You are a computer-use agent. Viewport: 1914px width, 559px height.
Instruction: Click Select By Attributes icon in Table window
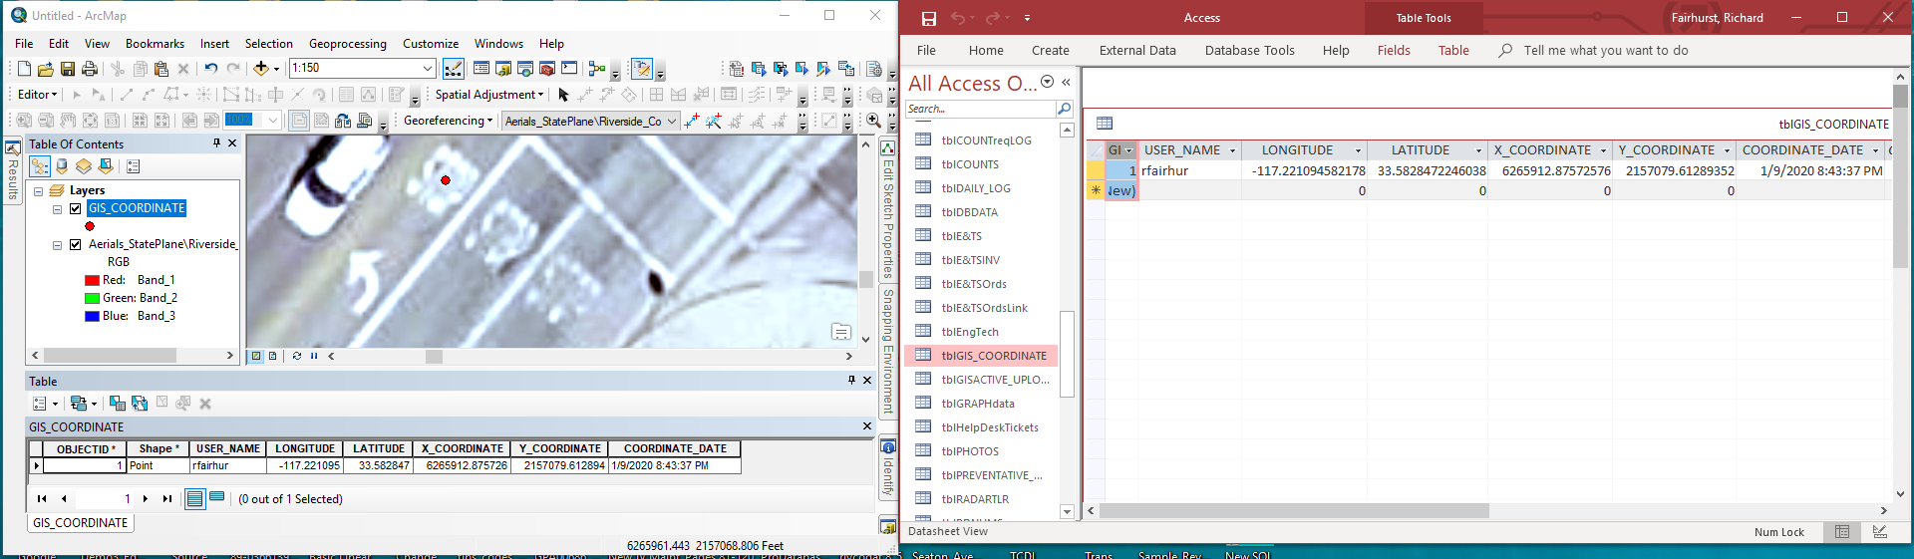[x=118, y=404]
